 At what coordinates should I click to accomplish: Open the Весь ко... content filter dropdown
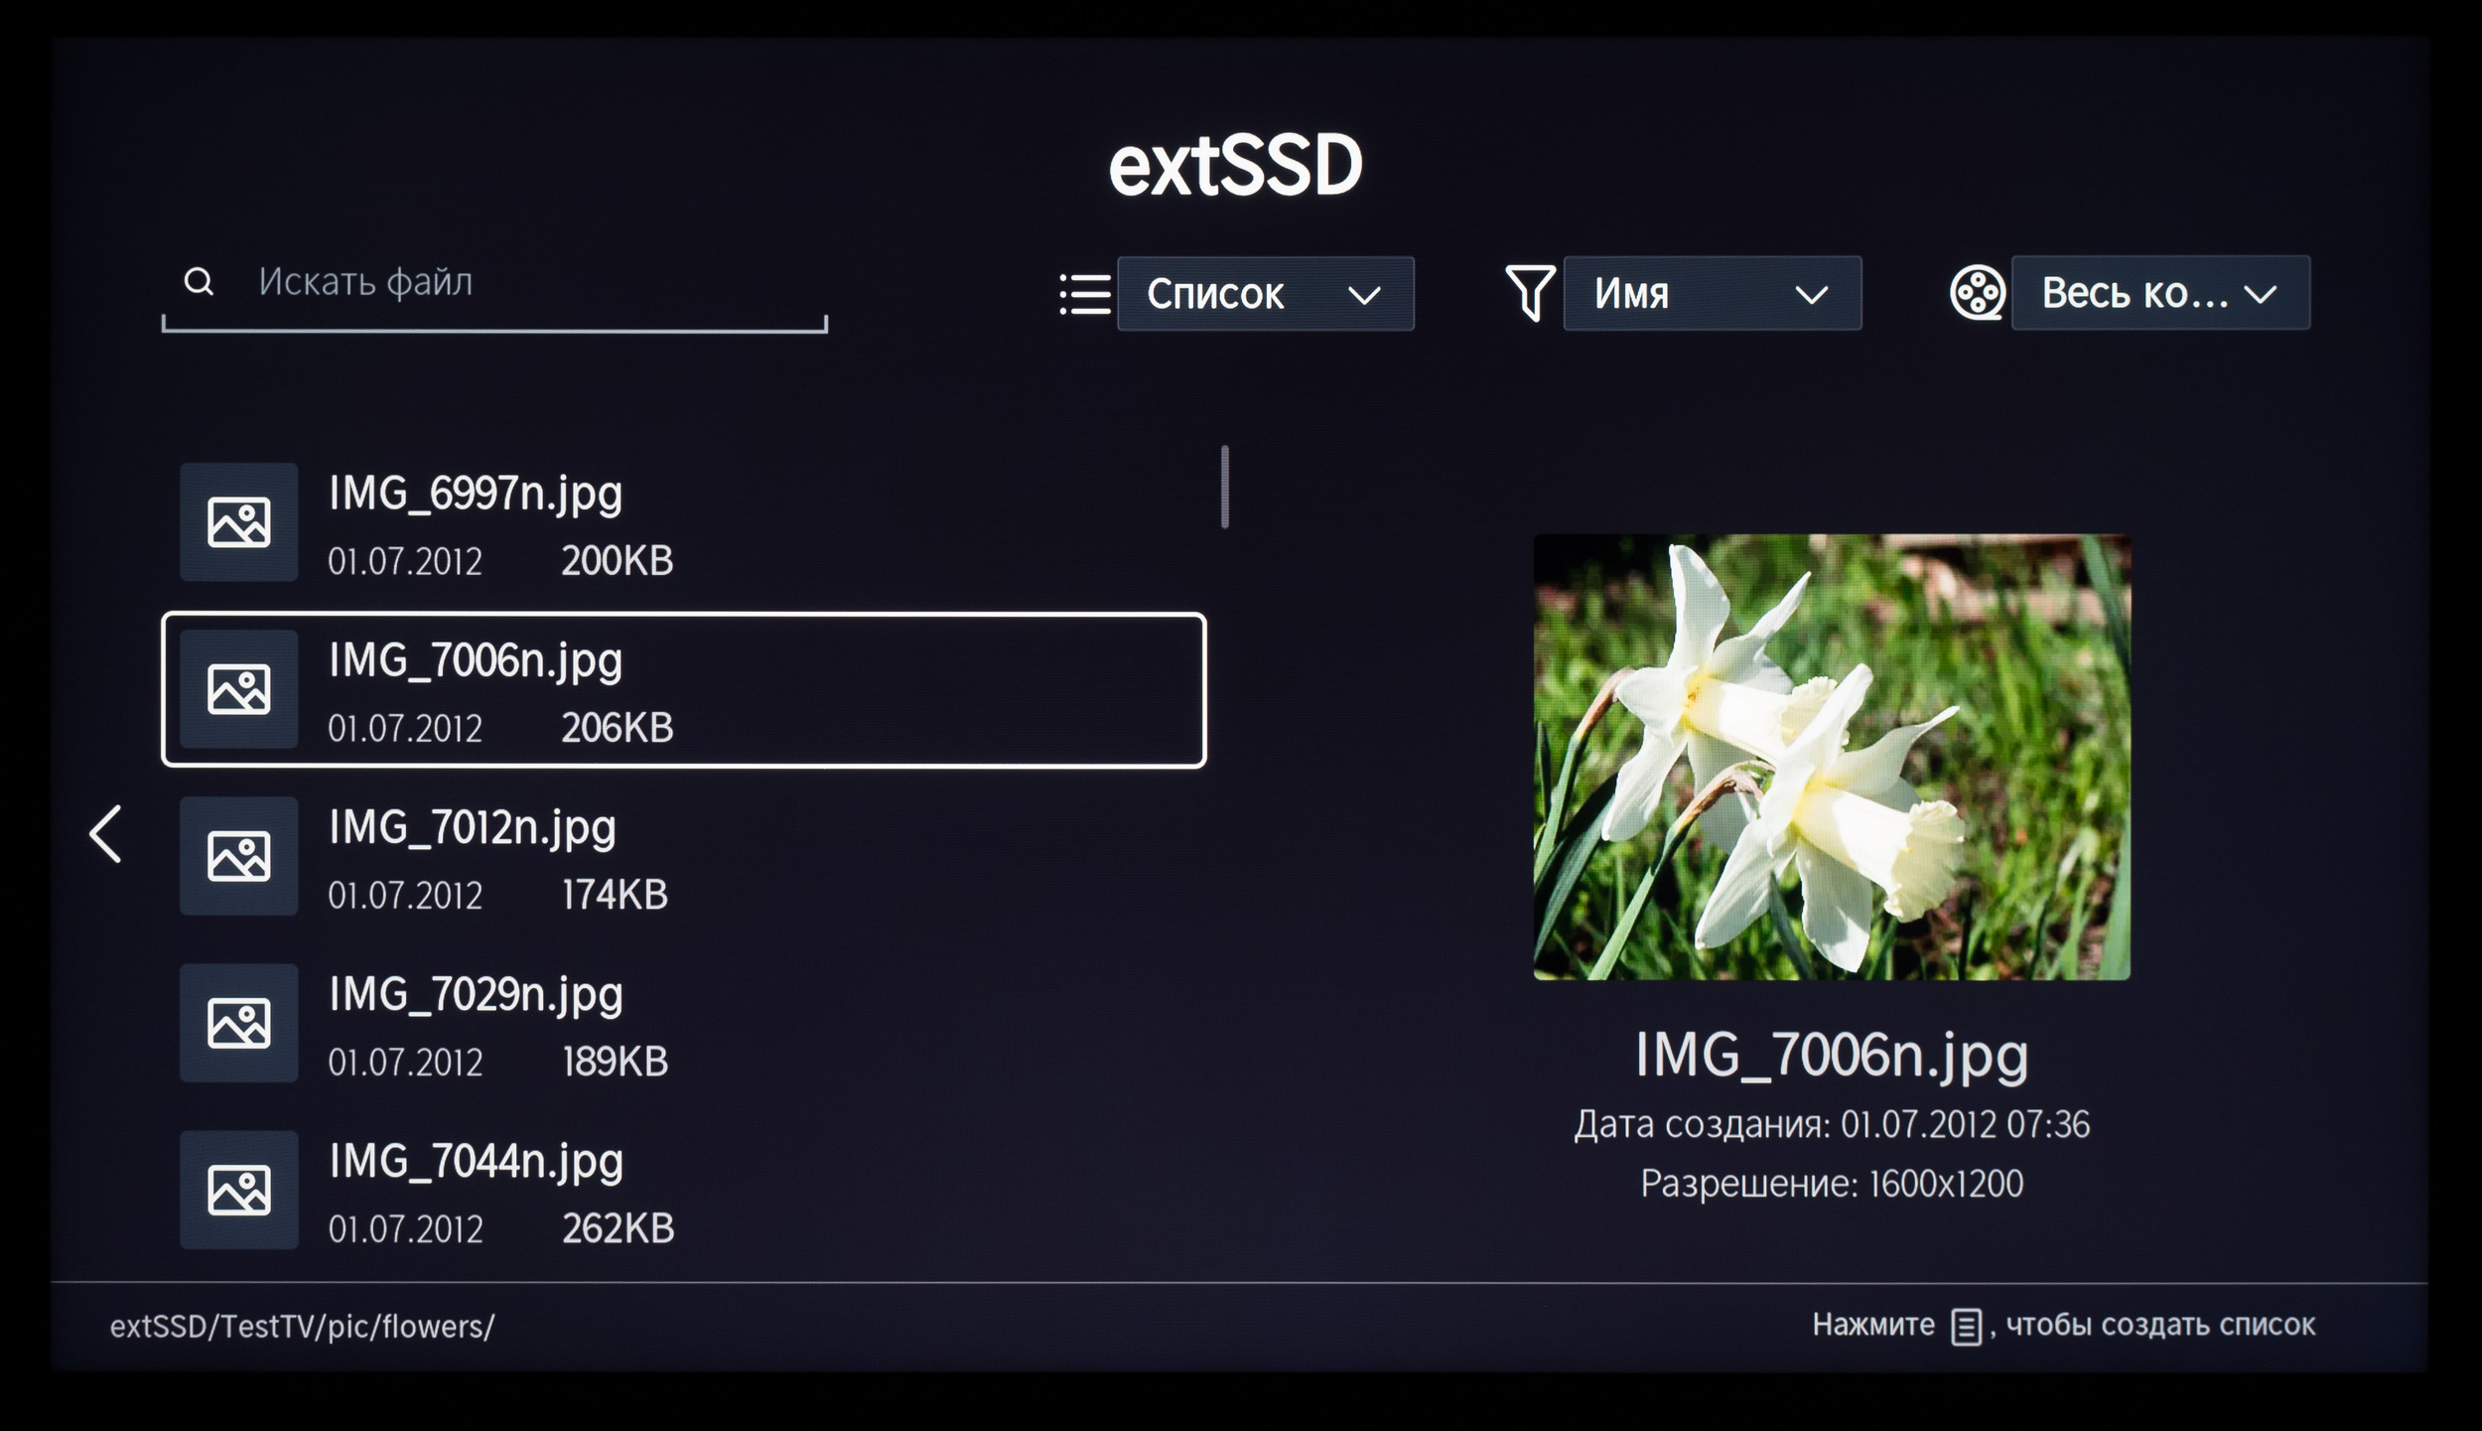pos(2159,294)
